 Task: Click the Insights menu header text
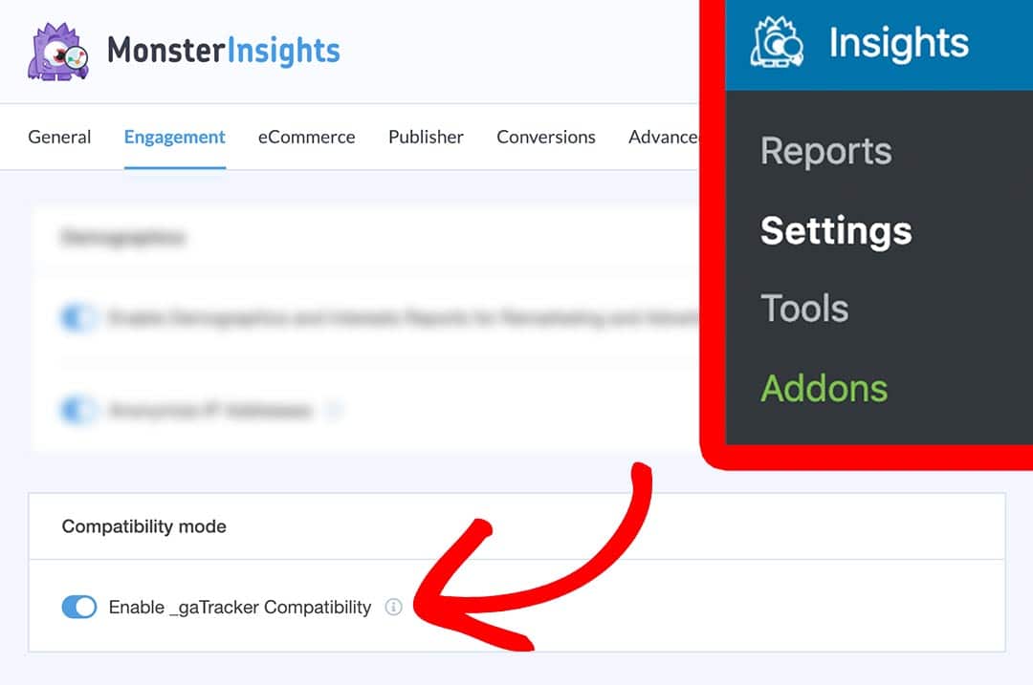click(898, 43)
